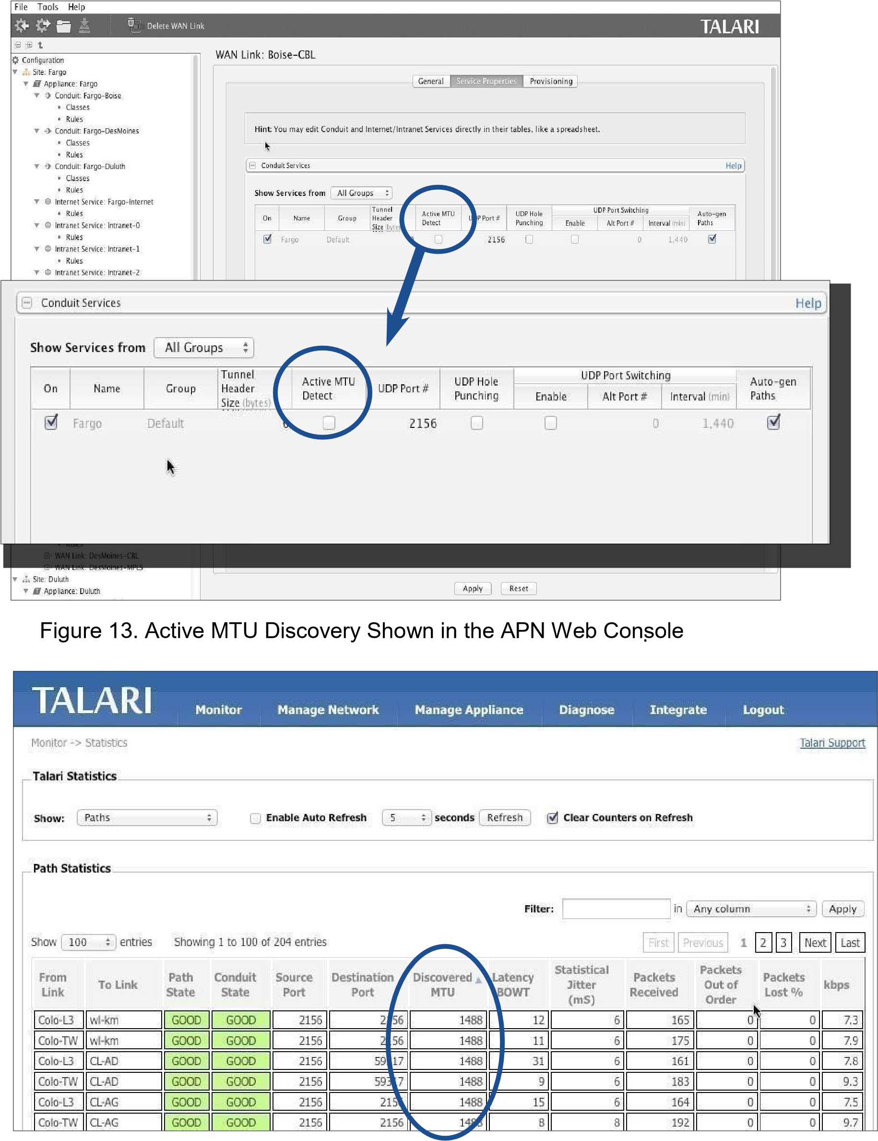Open the Manage Network menu
Image resolution: width=878 pixels, height=1141 pixels.
tap(328, 709)
